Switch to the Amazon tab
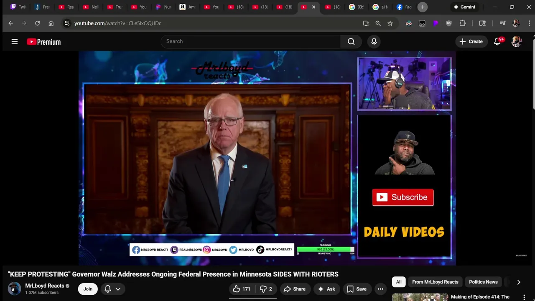 tap(187, 7)
